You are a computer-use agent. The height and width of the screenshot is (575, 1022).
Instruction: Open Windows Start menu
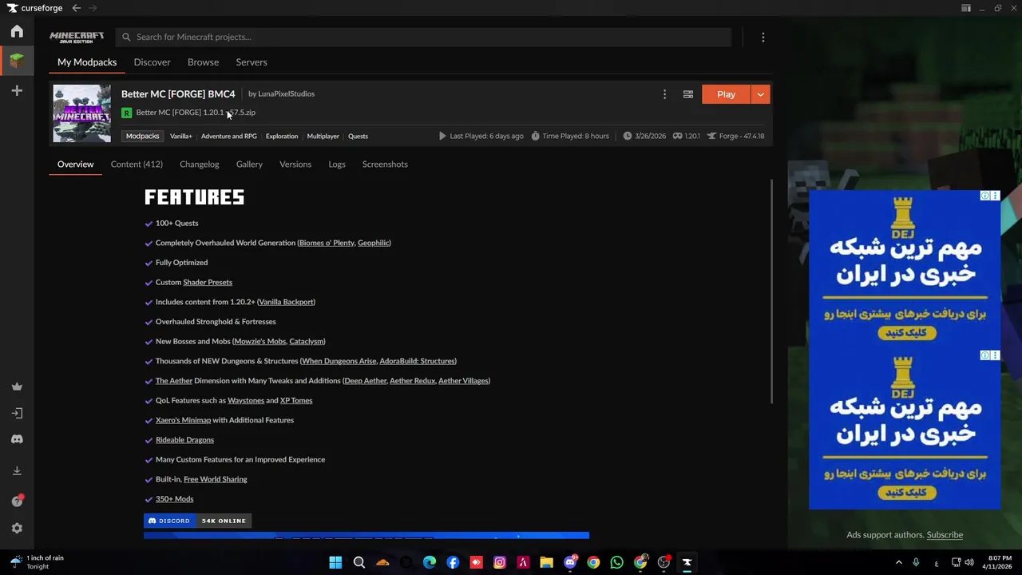[x=335, y=562]
